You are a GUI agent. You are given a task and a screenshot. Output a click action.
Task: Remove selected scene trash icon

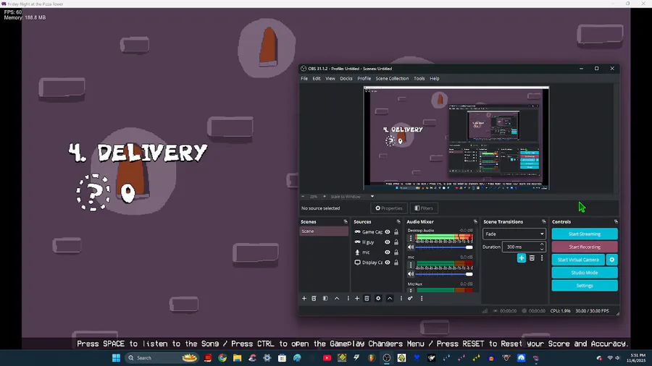(314, 298)
